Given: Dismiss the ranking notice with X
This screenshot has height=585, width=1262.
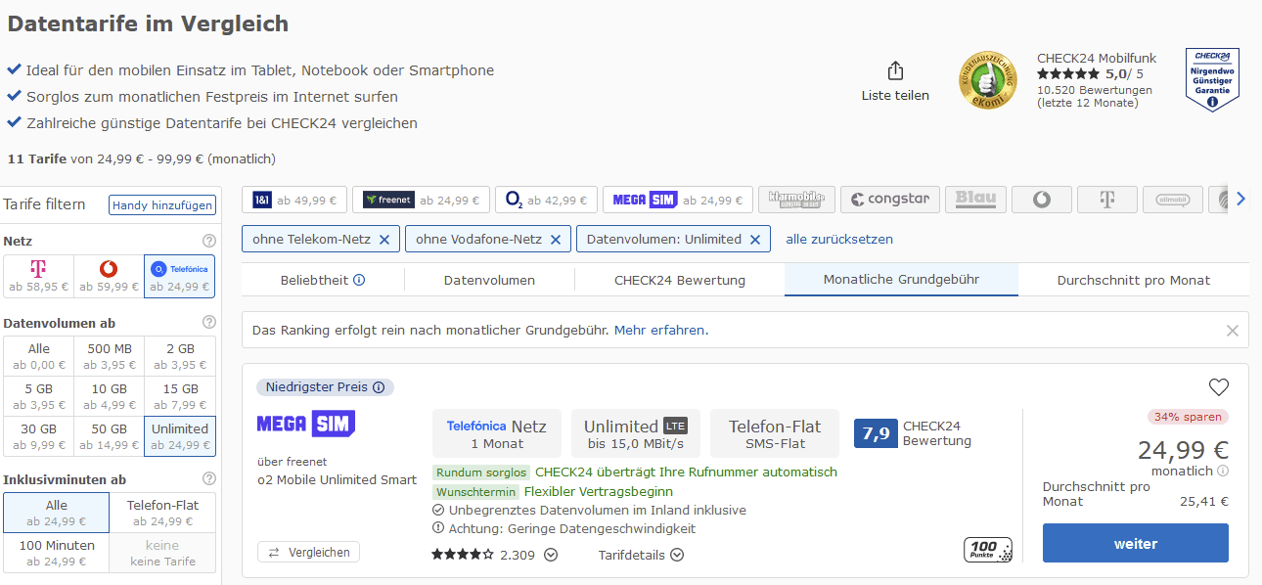Looking at the screenshot, I should (1233, 331).
